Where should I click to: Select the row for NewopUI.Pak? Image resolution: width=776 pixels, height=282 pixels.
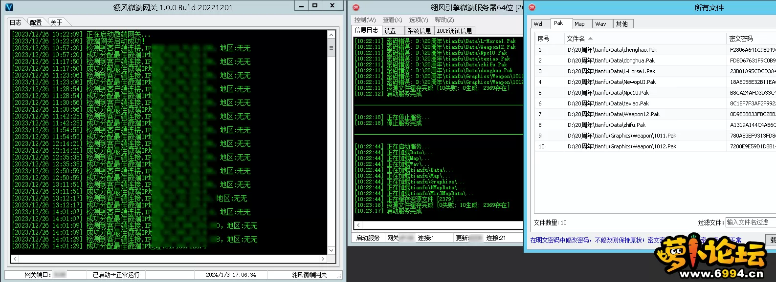pos(655,82)
